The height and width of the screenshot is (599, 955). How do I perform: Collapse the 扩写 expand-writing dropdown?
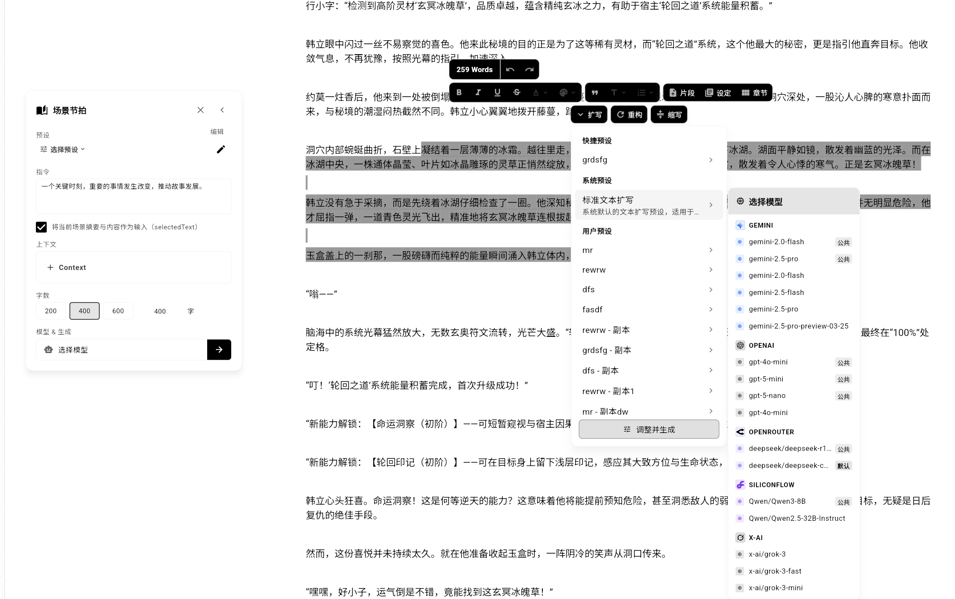point(589,114)
